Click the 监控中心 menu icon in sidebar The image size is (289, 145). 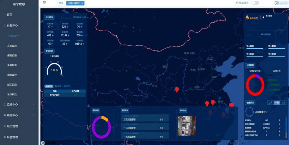4,104
